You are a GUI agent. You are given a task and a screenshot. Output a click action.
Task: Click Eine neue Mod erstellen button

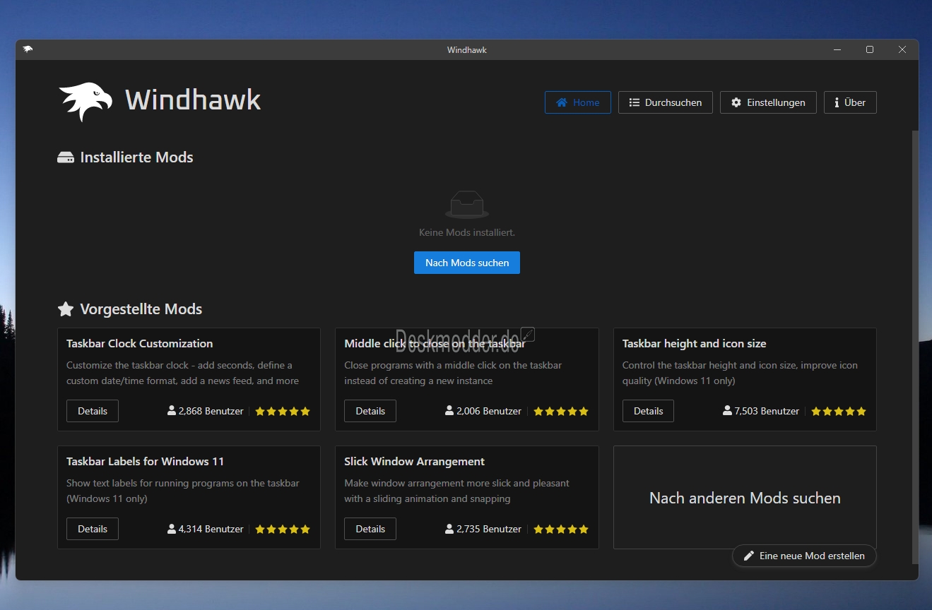804,556
